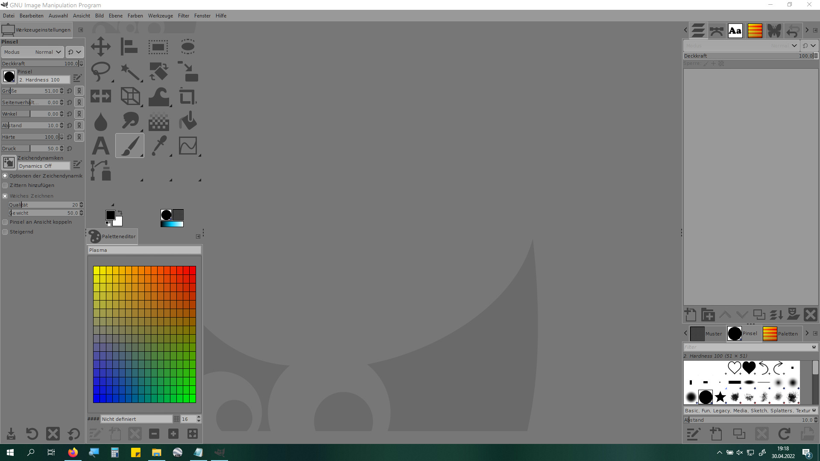Open the Filter menu

click(183, 16)
